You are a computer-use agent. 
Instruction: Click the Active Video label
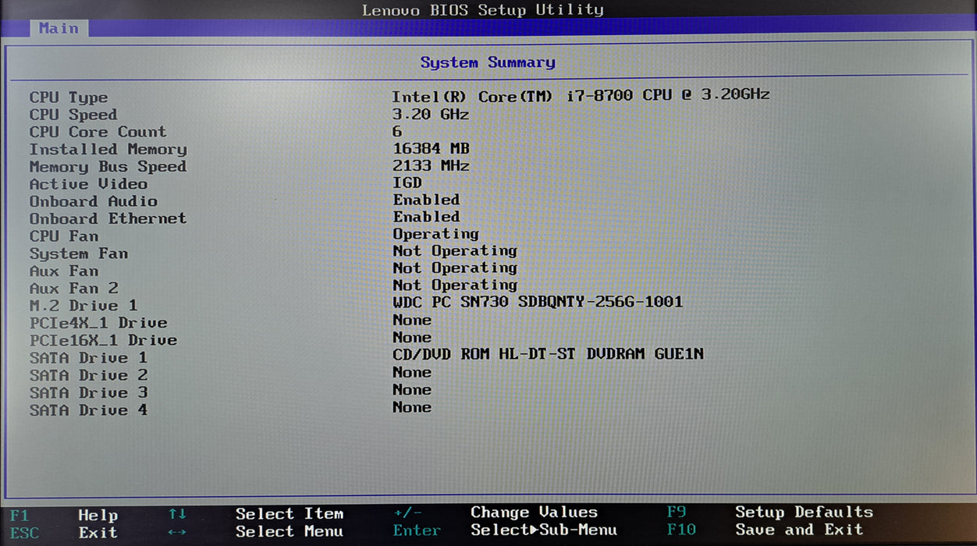pyautogui.click(x=88, y=184)
